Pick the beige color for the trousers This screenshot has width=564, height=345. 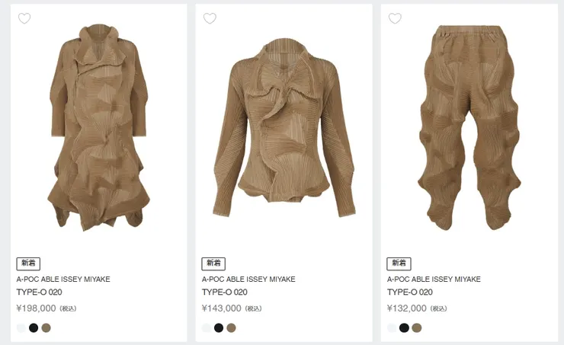coord(416,328)
